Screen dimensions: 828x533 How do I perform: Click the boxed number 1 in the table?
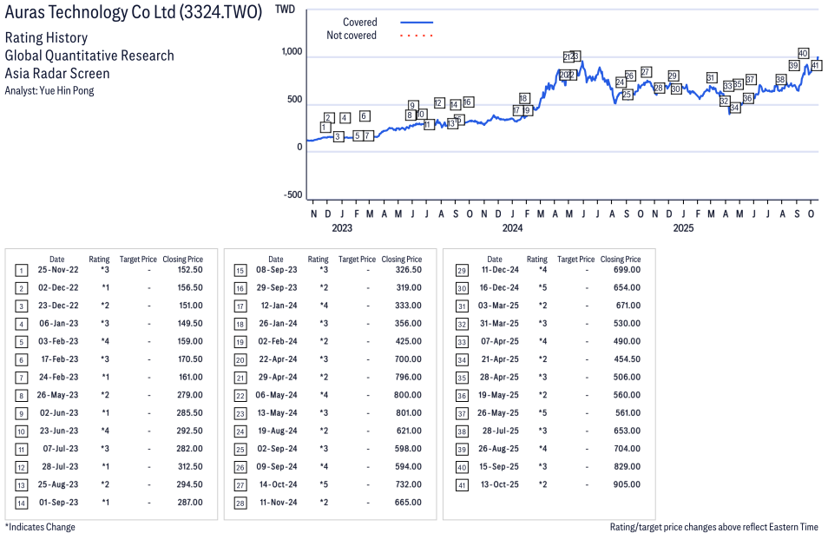(21, 270)
